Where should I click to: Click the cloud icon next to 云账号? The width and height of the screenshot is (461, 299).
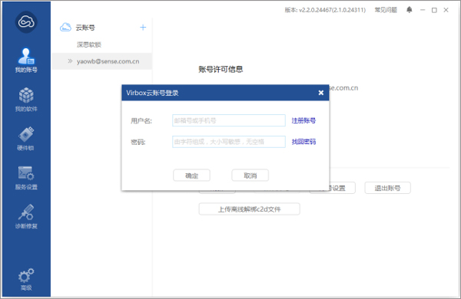[65, 28]
